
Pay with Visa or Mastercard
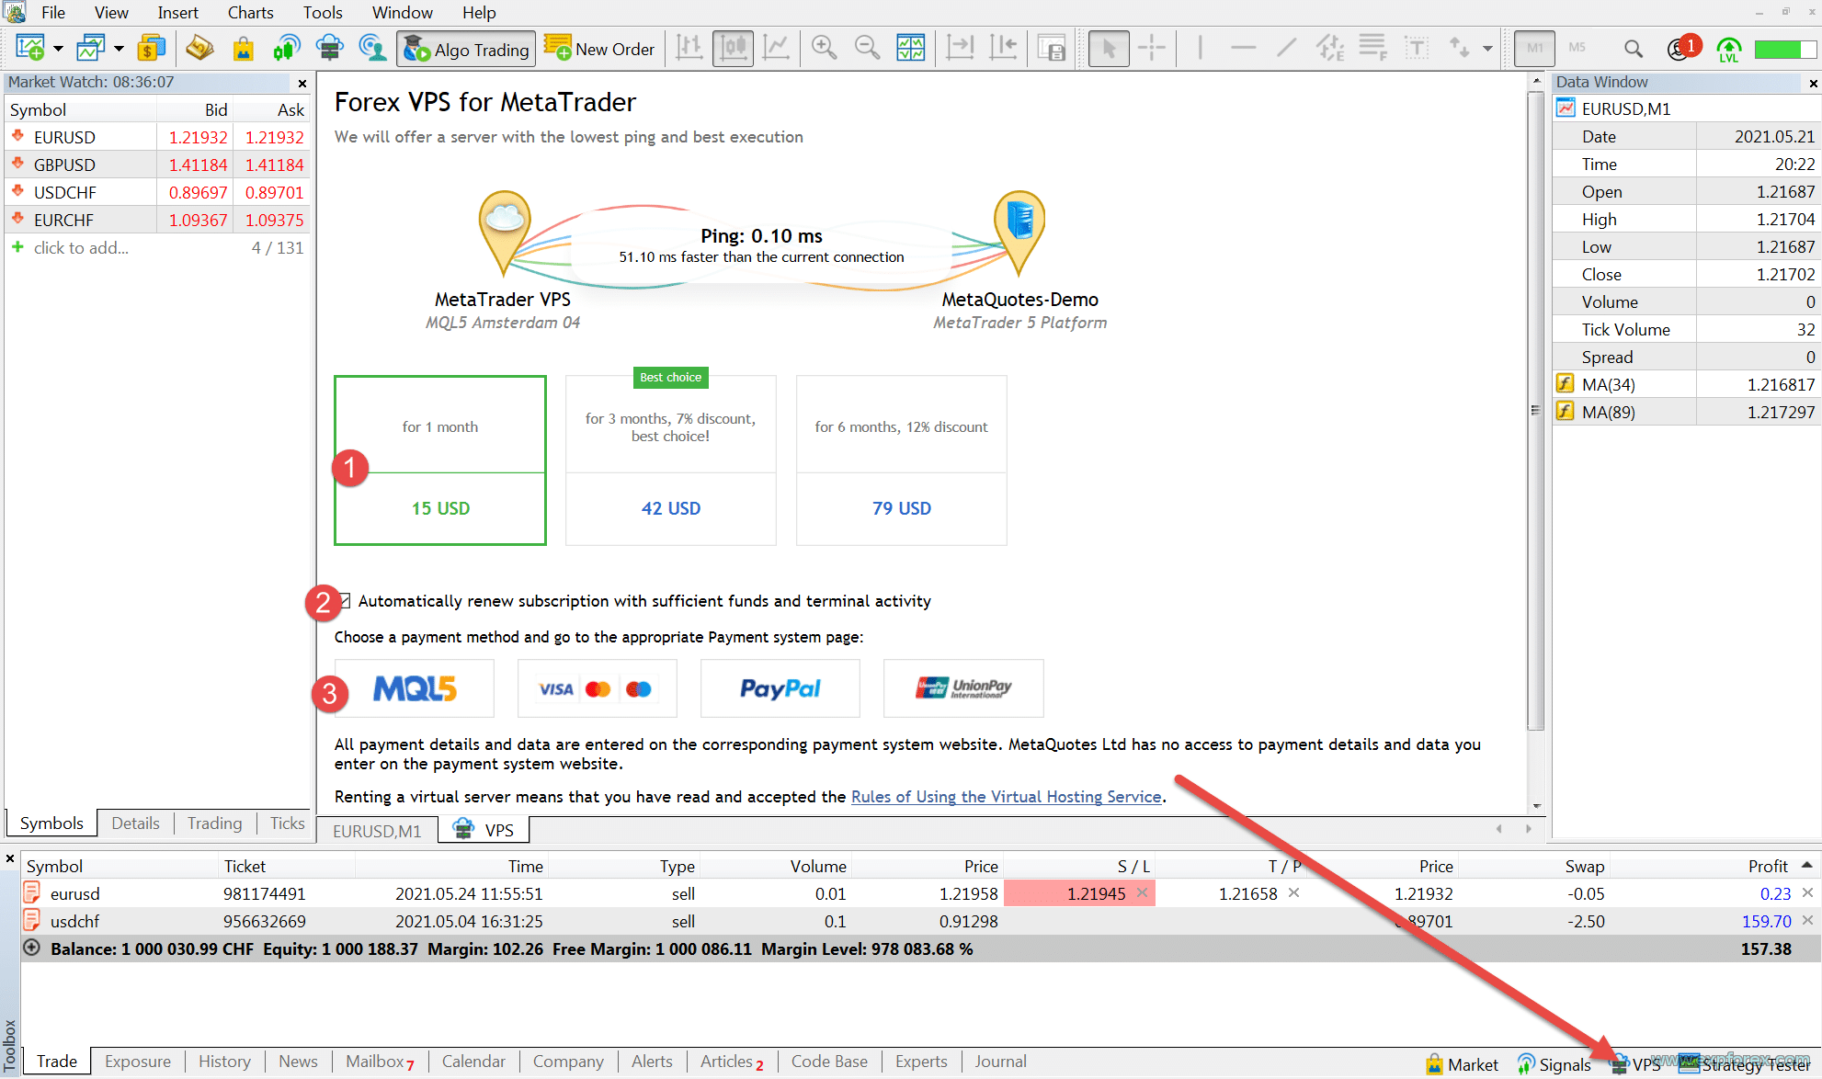(x=598, y=688)
